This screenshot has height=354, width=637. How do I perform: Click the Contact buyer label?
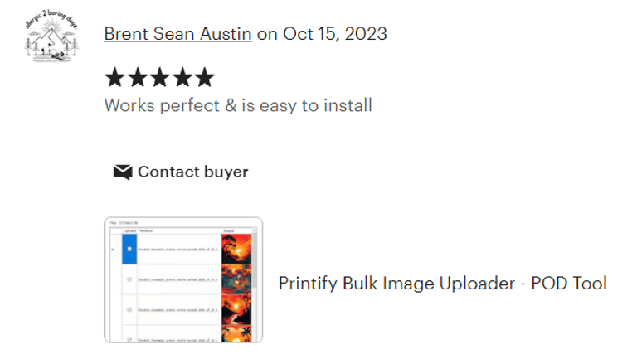pos(192,172)
